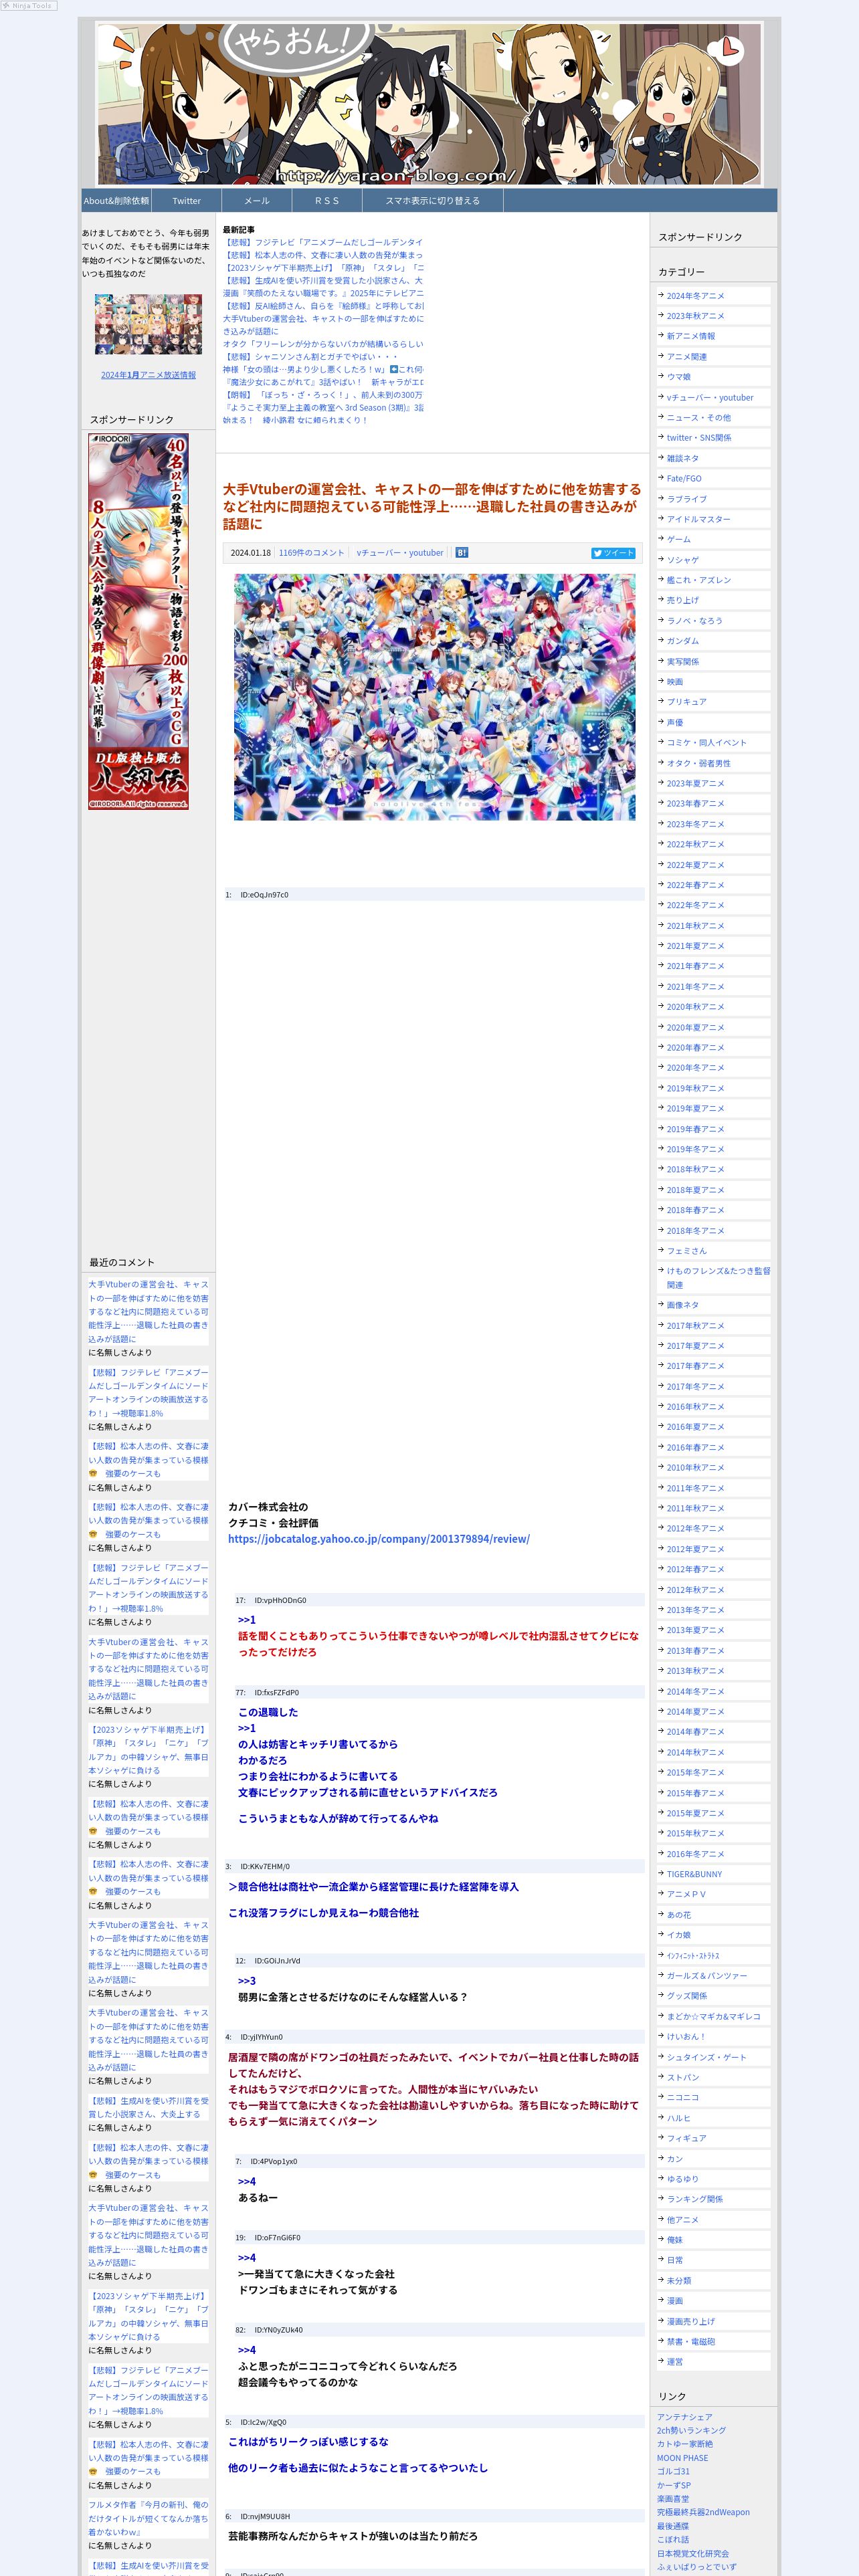859x2576 pixels.
Task: Select category コミケ・同人イベント
Action: (707, 742)
